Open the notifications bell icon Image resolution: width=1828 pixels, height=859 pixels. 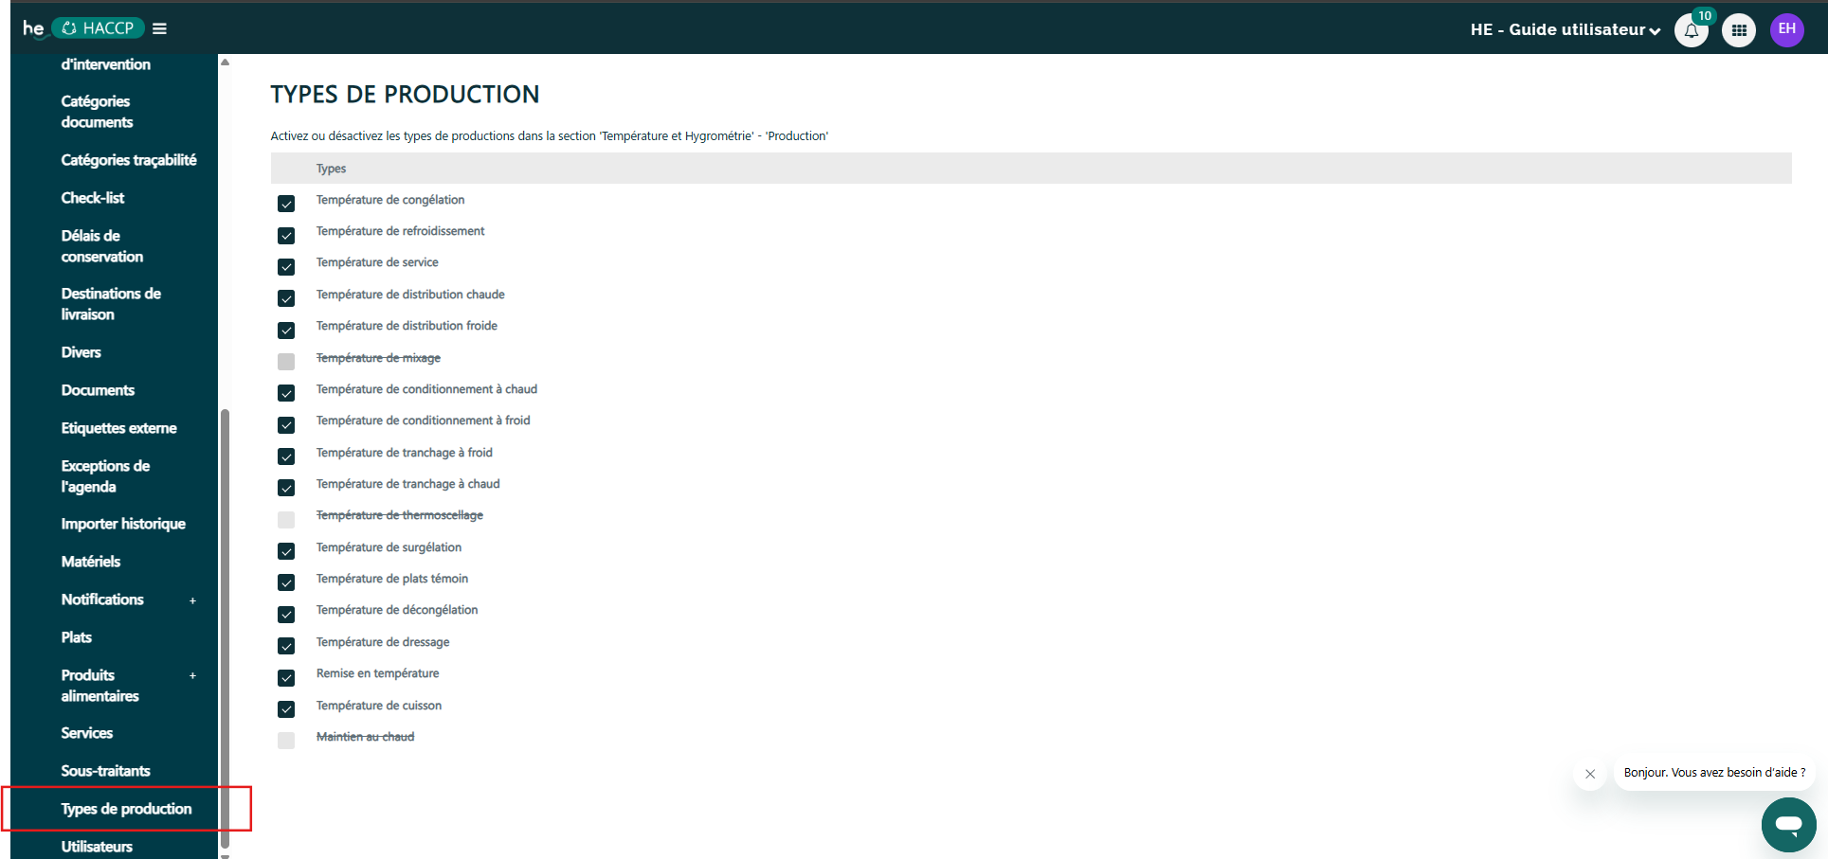pos(1692,30)
